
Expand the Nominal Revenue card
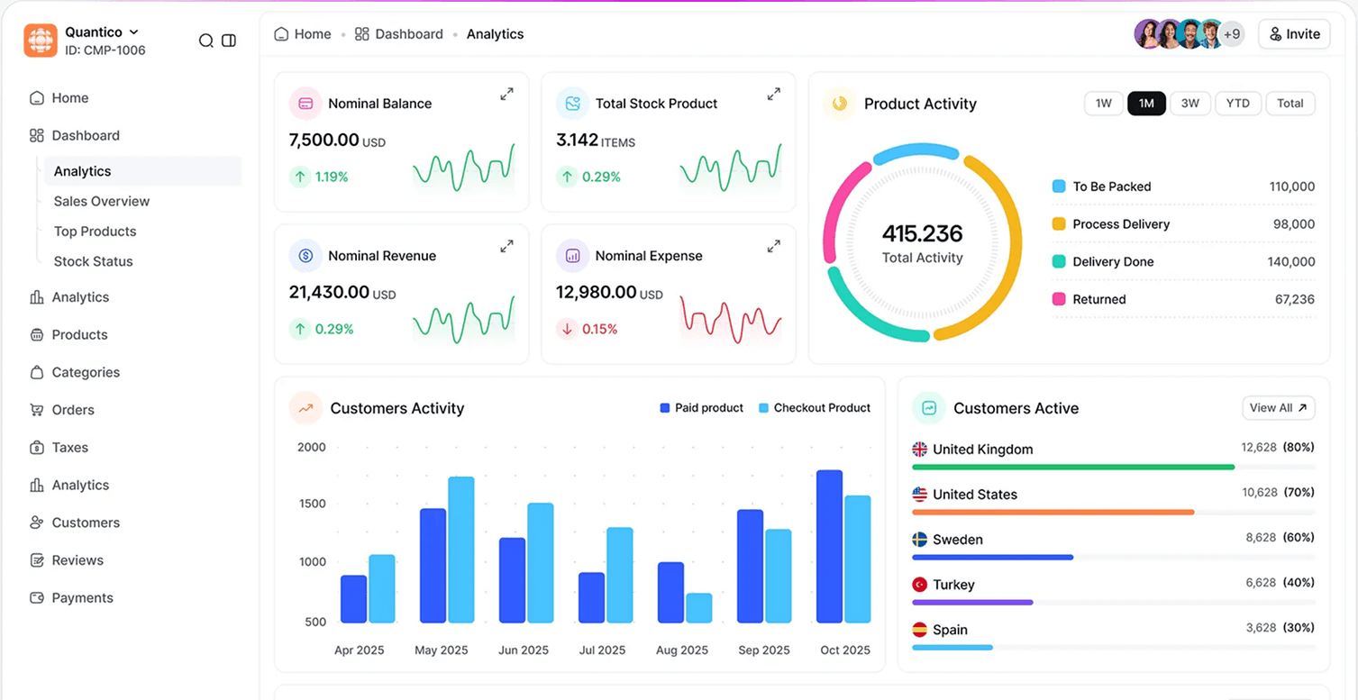506,246
